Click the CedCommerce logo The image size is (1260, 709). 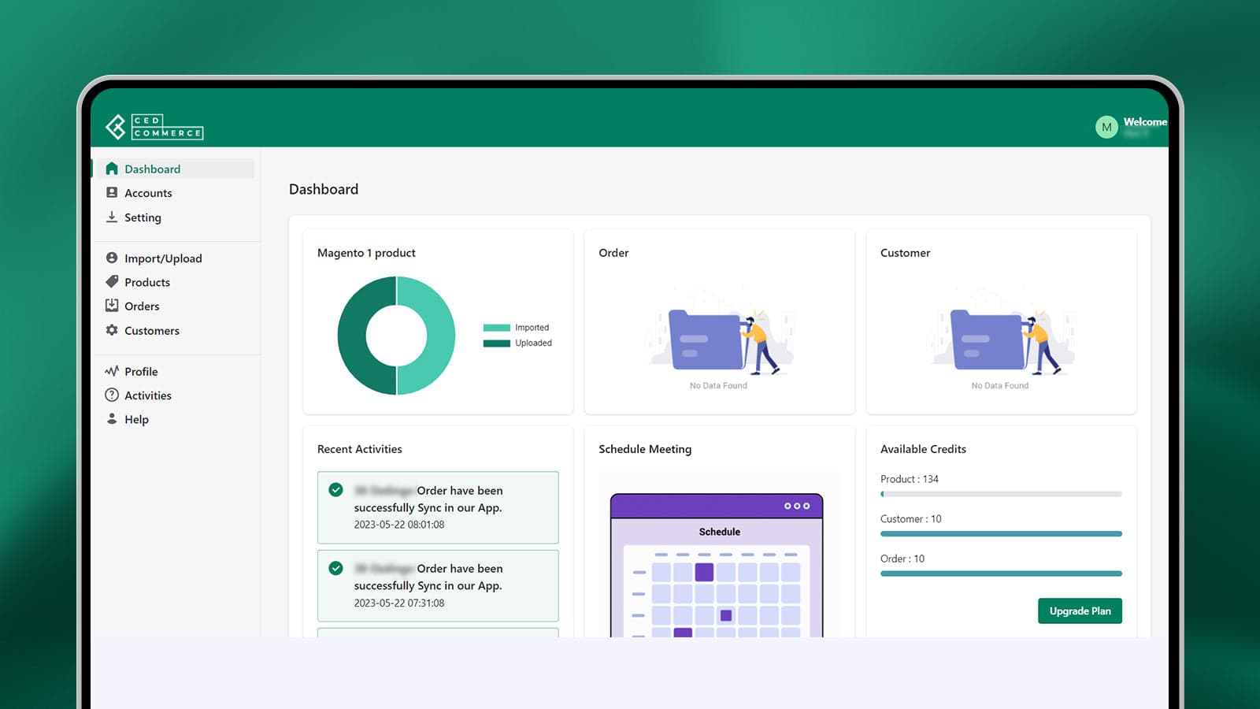(154, 127)
